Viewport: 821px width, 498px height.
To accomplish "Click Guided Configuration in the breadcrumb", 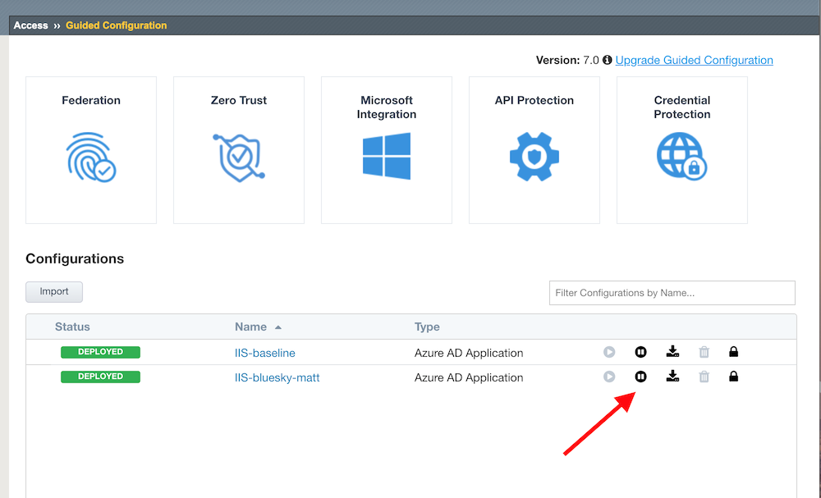I will click(x=117, y=25).
